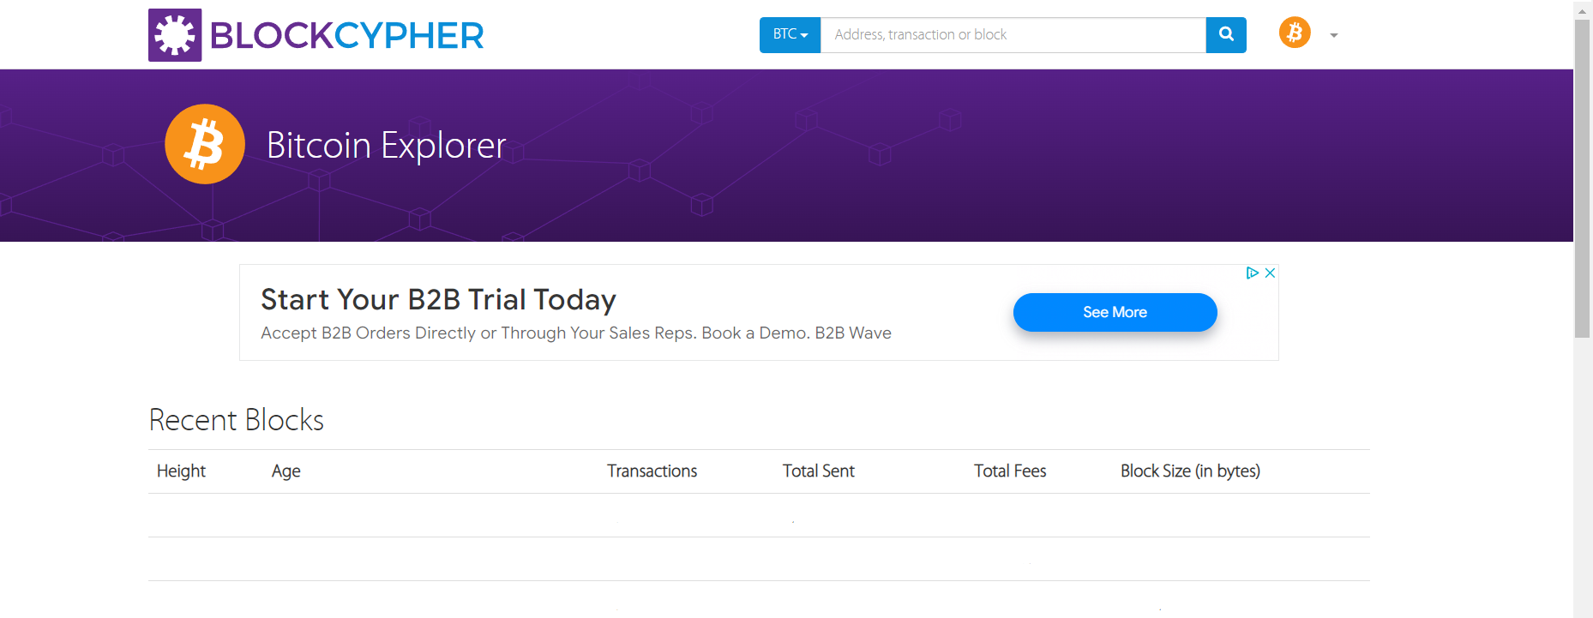The width and height of the screenshot is (1593, 618).
Task: Open the BLOCKCYPHER wordmark home link
Action: coord(346,36)
